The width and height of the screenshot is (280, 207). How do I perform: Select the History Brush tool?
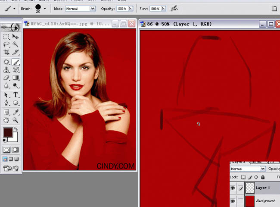16,70
